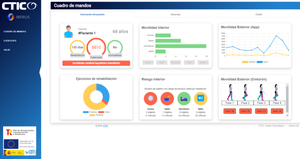This screenshot has height=159, width=300.
Task: Click the Fase 2 walking figure
Action: (245, 92)
